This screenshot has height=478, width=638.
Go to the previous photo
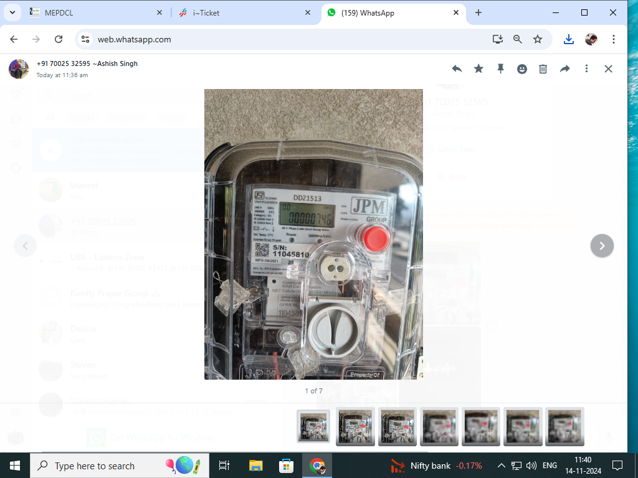pos(25,245)
